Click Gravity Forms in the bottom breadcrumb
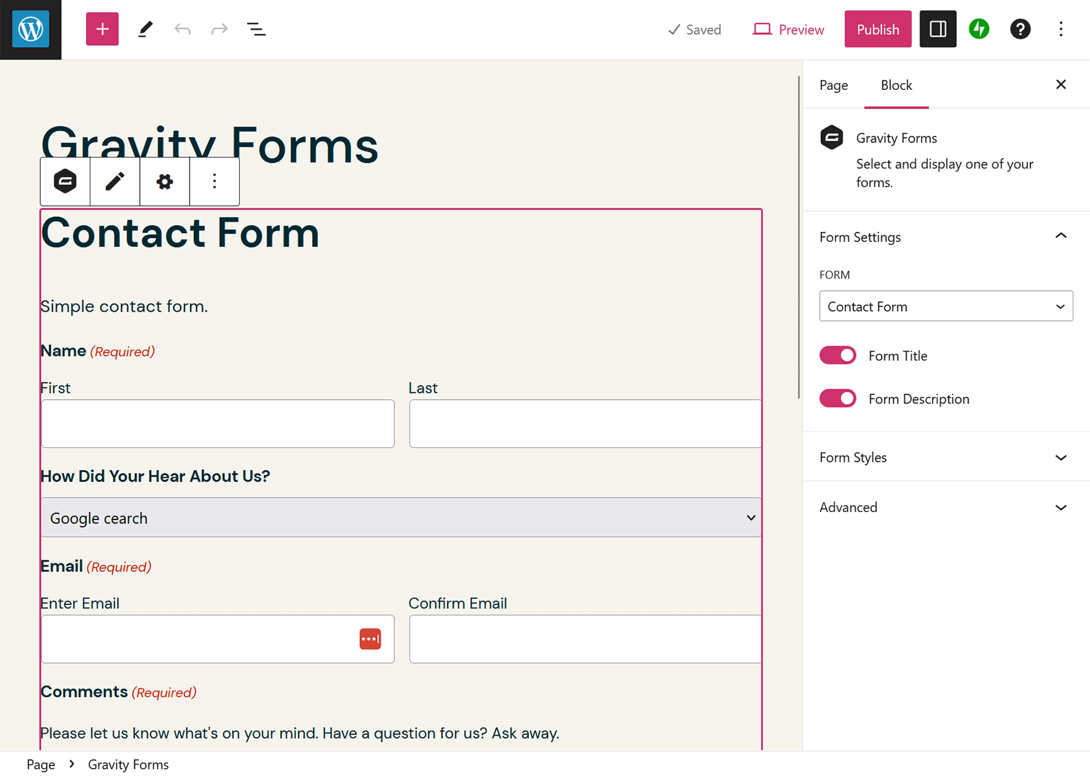 (128, 764)
